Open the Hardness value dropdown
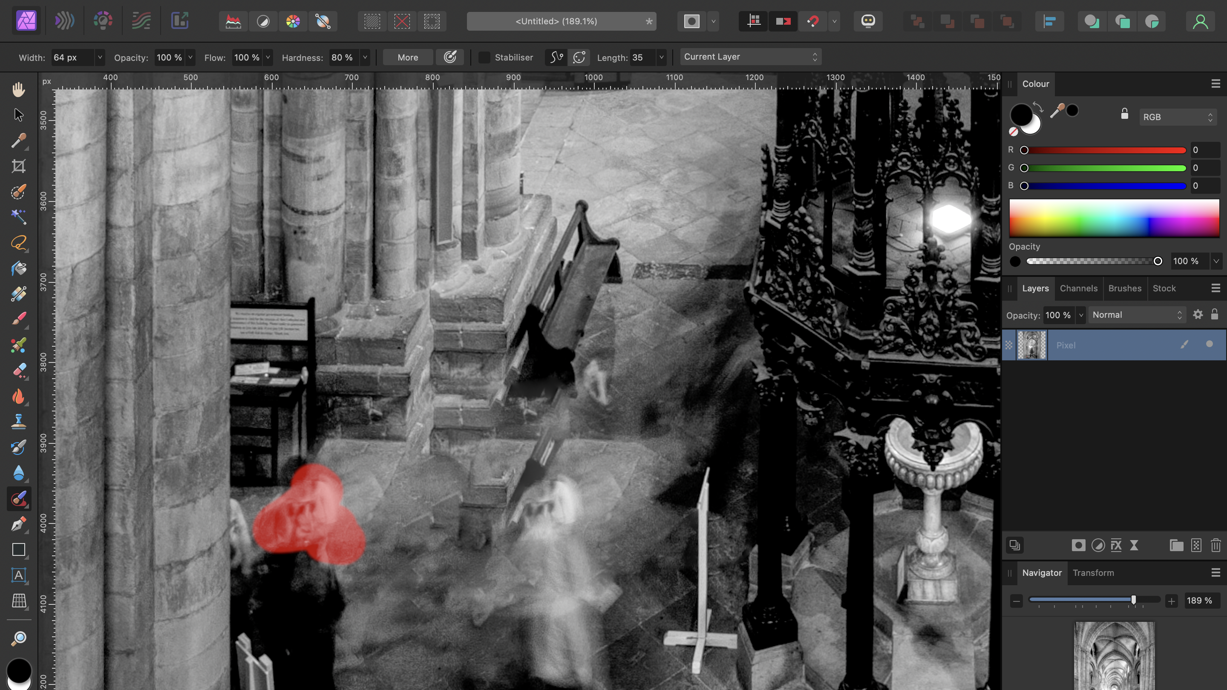The height and width of the screenshot is (690, 1227). [x=365, y=57]
